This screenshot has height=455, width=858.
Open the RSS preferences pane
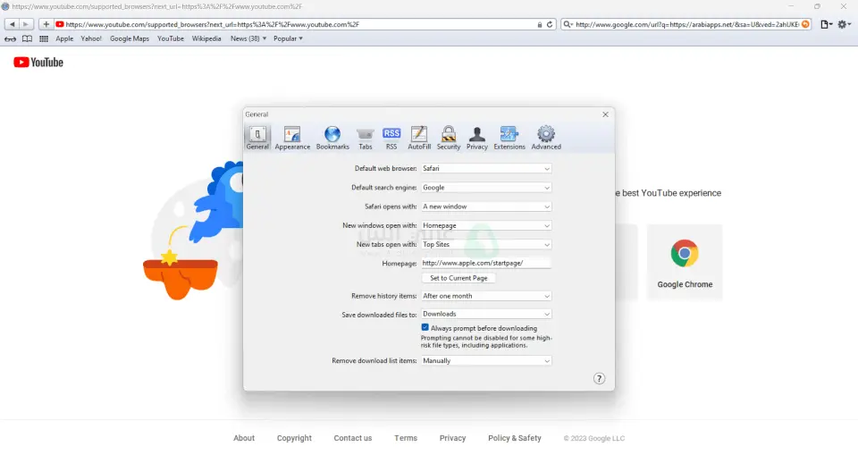tap(391, 138)
